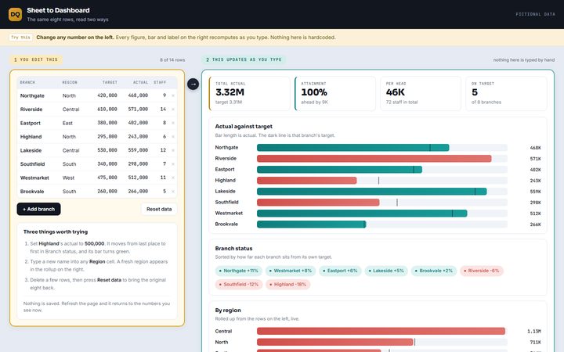
Task: Click the BRANCH column header
Action: coord(27,82)
